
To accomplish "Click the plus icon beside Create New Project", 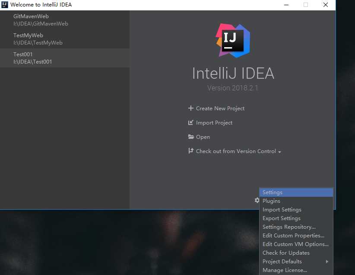I will [190, 108].
